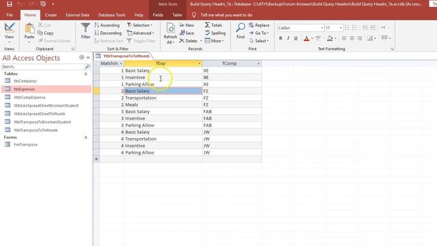Collapse the navigation pane with the shutter button
Viewport: 437px width, 246px height.
coord(88,57)
